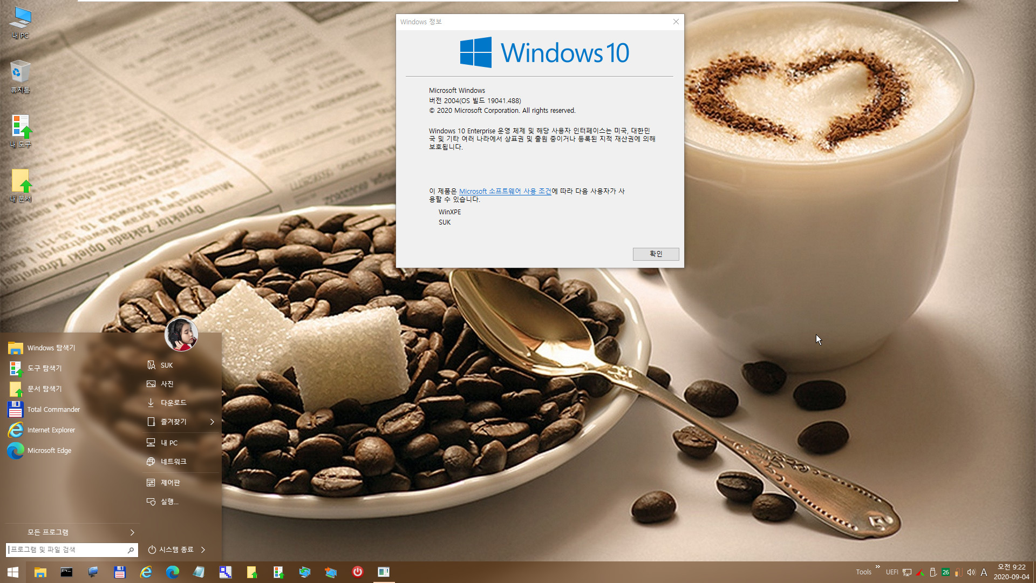
Task: Open the Tools toolbar label
Action: pyautogui.click(x=863, y=572)
